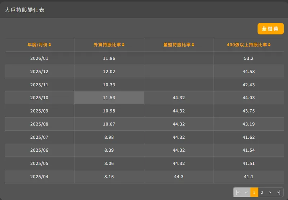The width and height of the screenshot is (288, 200).
Task: Click sort arrows beside 400張以上持股比率
Action: (x=269, y=45)
